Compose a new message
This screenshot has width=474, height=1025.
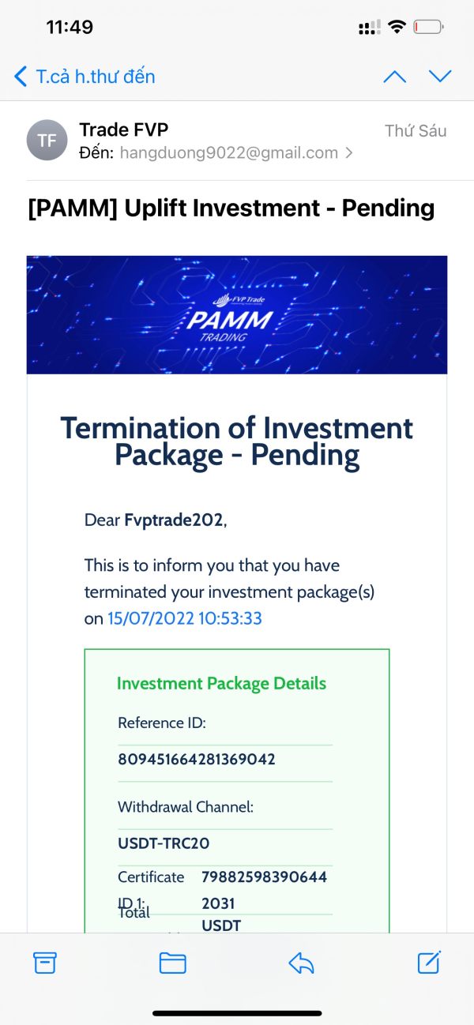click(429, 962)
